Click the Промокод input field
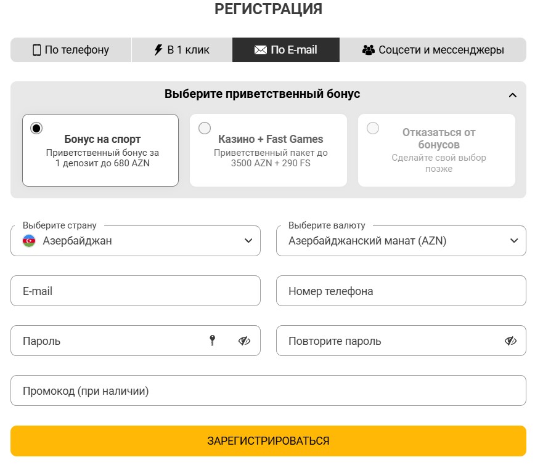 coord(268,390)
